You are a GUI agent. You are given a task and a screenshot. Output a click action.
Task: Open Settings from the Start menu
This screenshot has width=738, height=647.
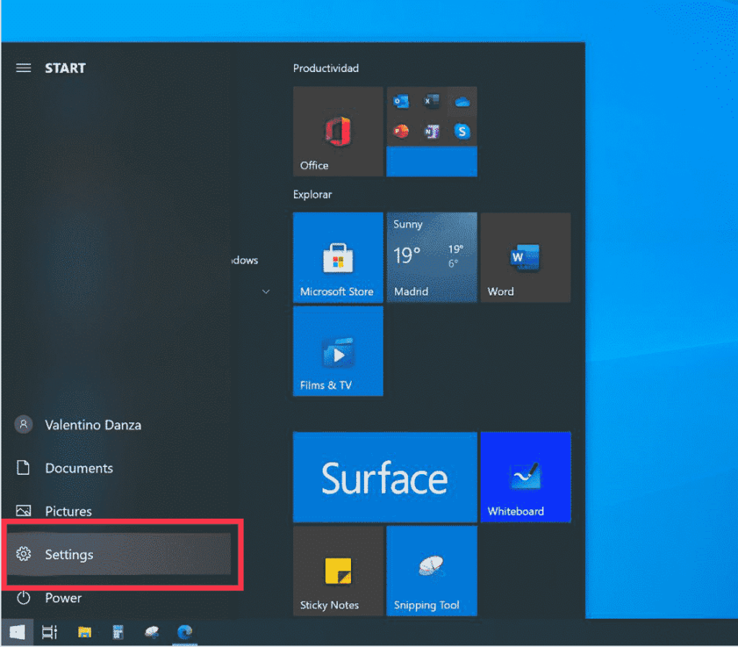117,554
